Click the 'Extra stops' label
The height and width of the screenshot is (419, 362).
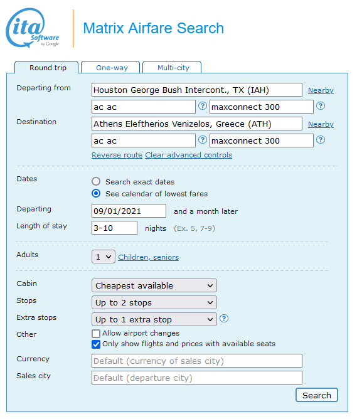36,317
